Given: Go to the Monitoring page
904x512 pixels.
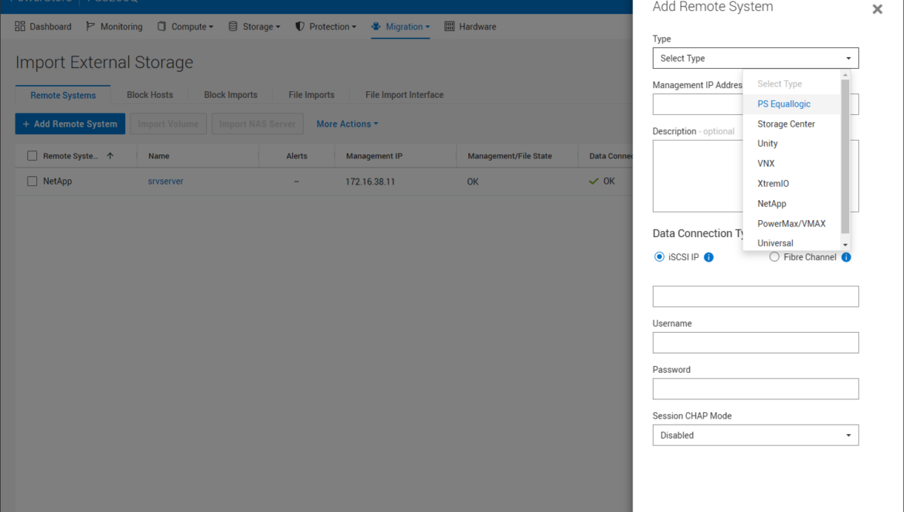Looking at the screenshot, I should click(x=114, y=26).
